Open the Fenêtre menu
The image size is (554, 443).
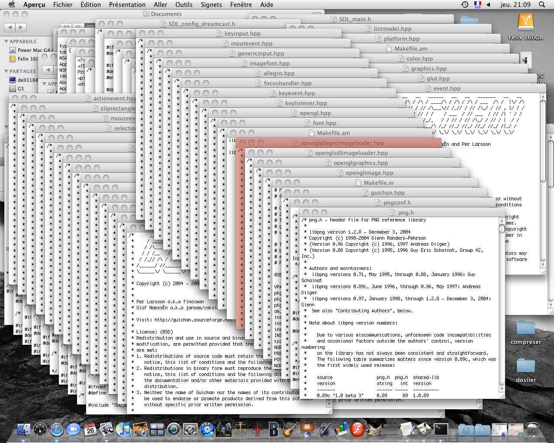point(241,5)
